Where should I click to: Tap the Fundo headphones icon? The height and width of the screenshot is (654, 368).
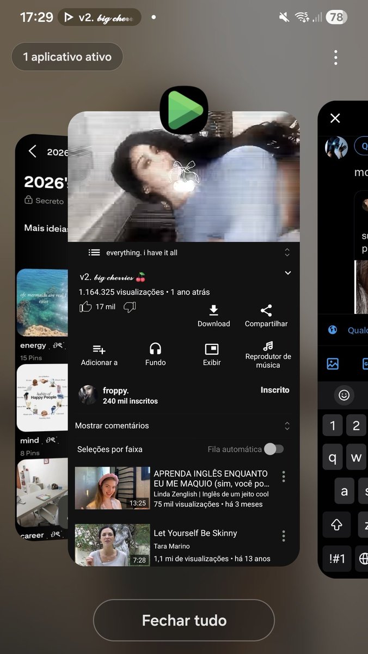point(156,349)
